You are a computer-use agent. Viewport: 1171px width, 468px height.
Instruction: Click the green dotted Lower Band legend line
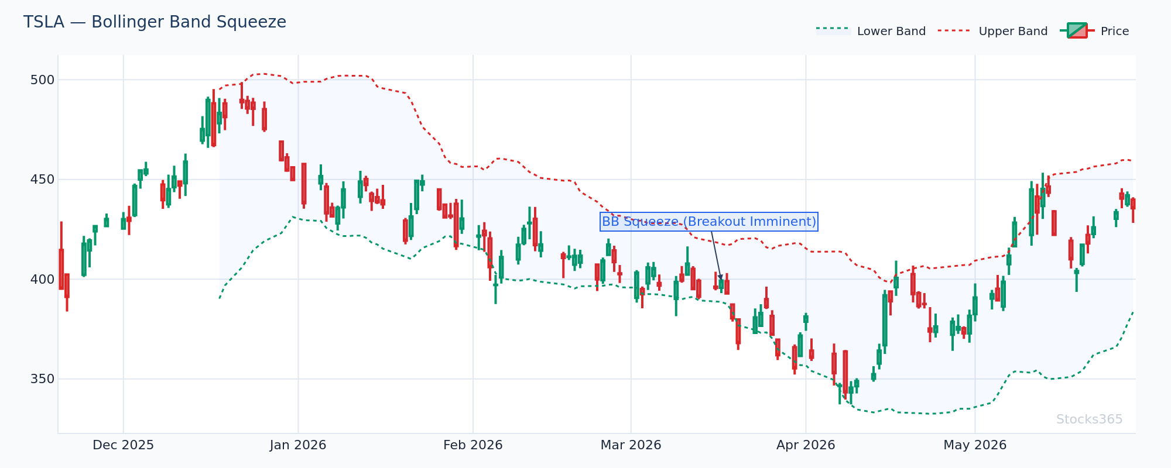point(833,28)
